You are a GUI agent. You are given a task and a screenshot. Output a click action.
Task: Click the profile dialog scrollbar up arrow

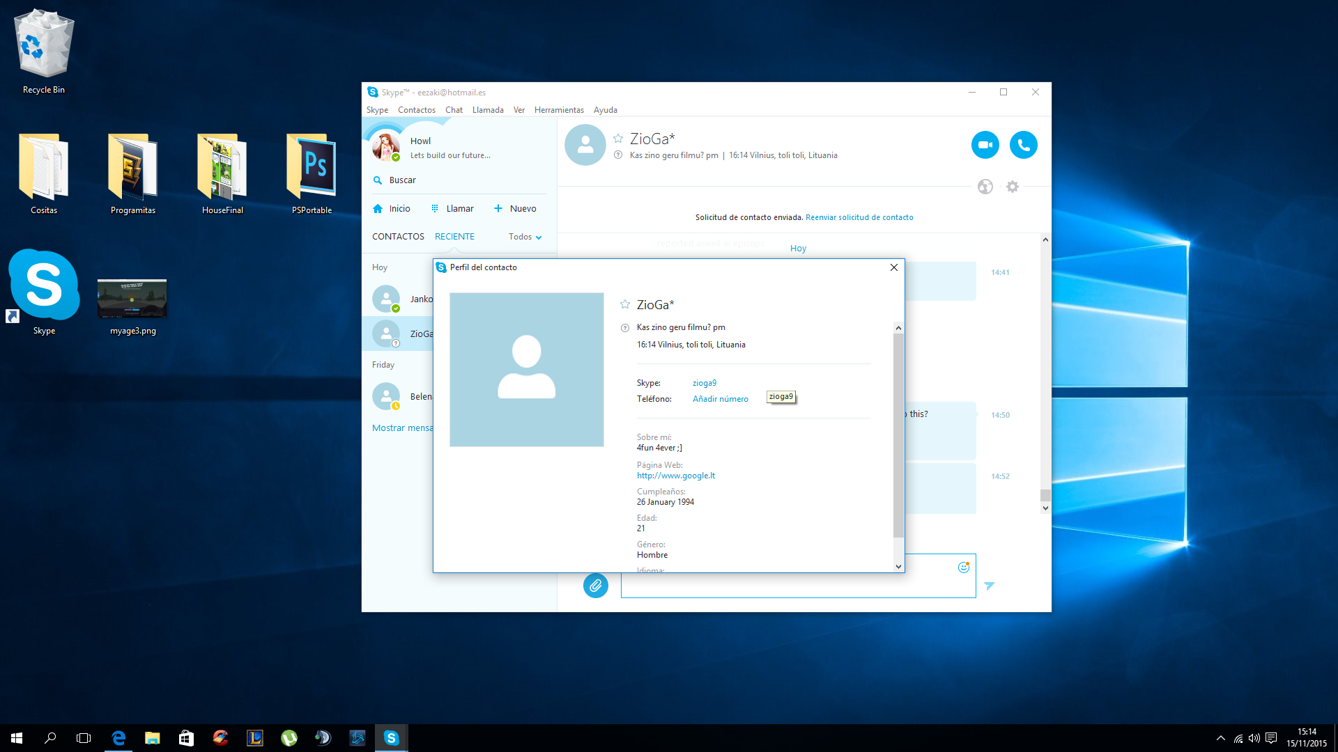click(x=898, y=328)
